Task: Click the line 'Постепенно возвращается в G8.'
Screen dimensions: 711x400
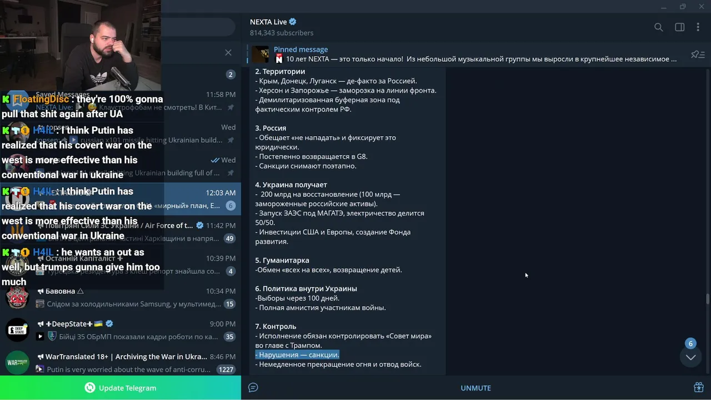Action: pos(312,157)
